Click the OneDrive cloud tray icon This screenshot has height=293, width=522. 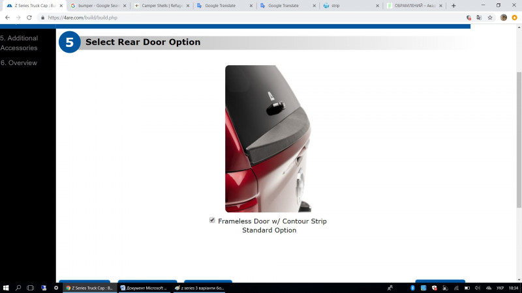click(489, 288)
